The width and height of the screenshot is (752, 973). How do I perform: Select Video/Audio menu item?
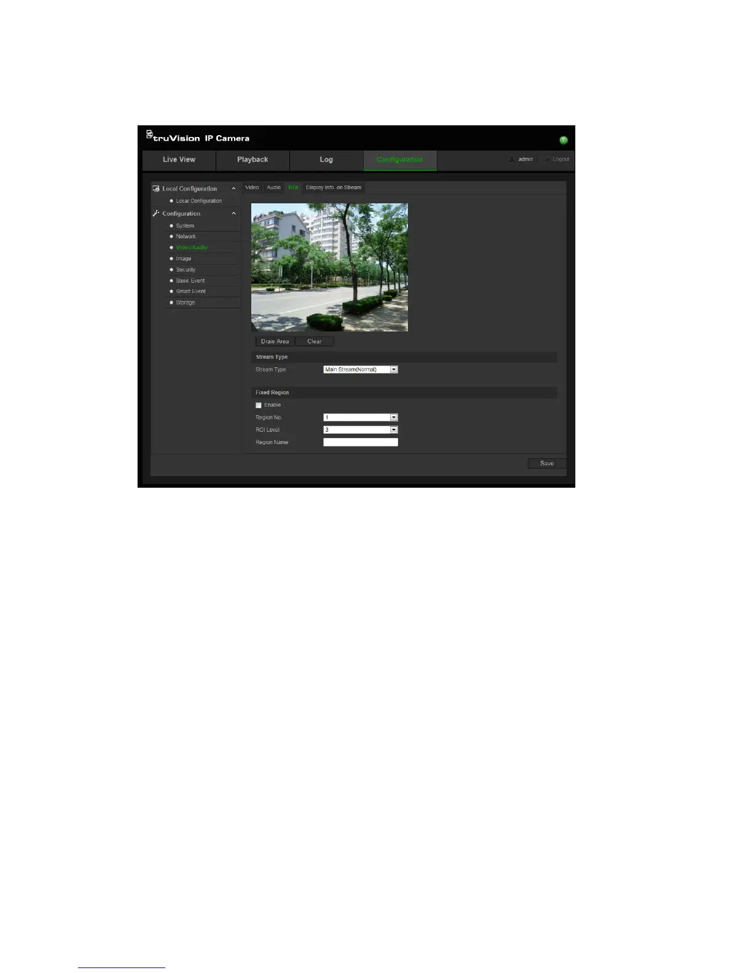click(192, 248)
